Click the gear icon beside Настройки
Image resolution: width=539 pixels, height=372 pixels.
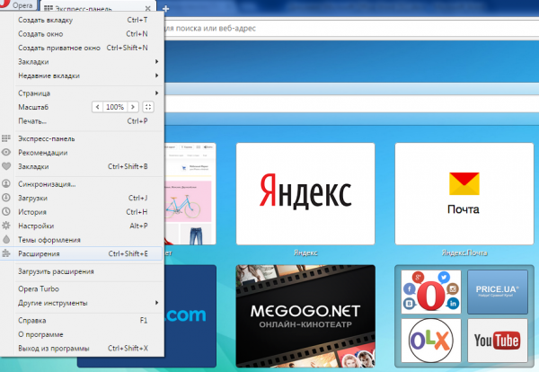point(6,226)
